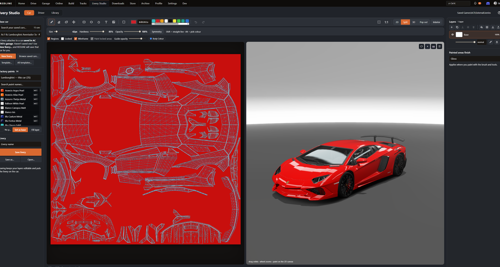Hide the Base layer with eye icon
The width and height of the screenshot is (500, 267).
point(452,35)
